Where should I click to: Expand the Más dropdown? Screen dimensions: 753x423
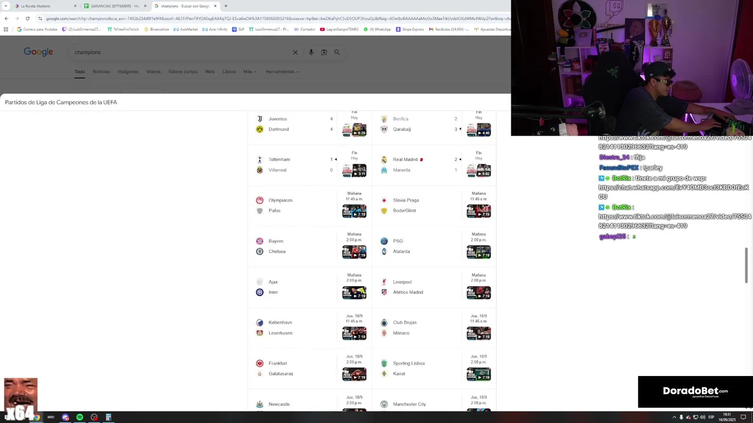click(x=249, y=72)
